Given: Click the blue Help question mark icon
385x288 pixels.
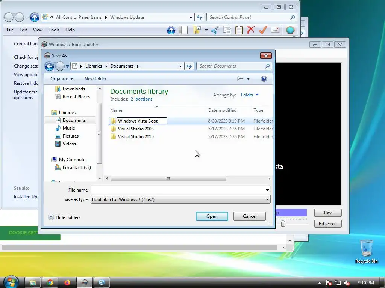Looking at the screenshot, I should click(264, 79).
